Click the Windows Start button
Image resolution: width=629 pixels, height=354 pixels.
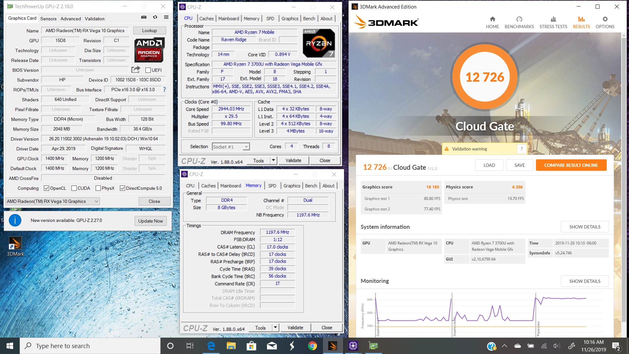coord(10,346)
